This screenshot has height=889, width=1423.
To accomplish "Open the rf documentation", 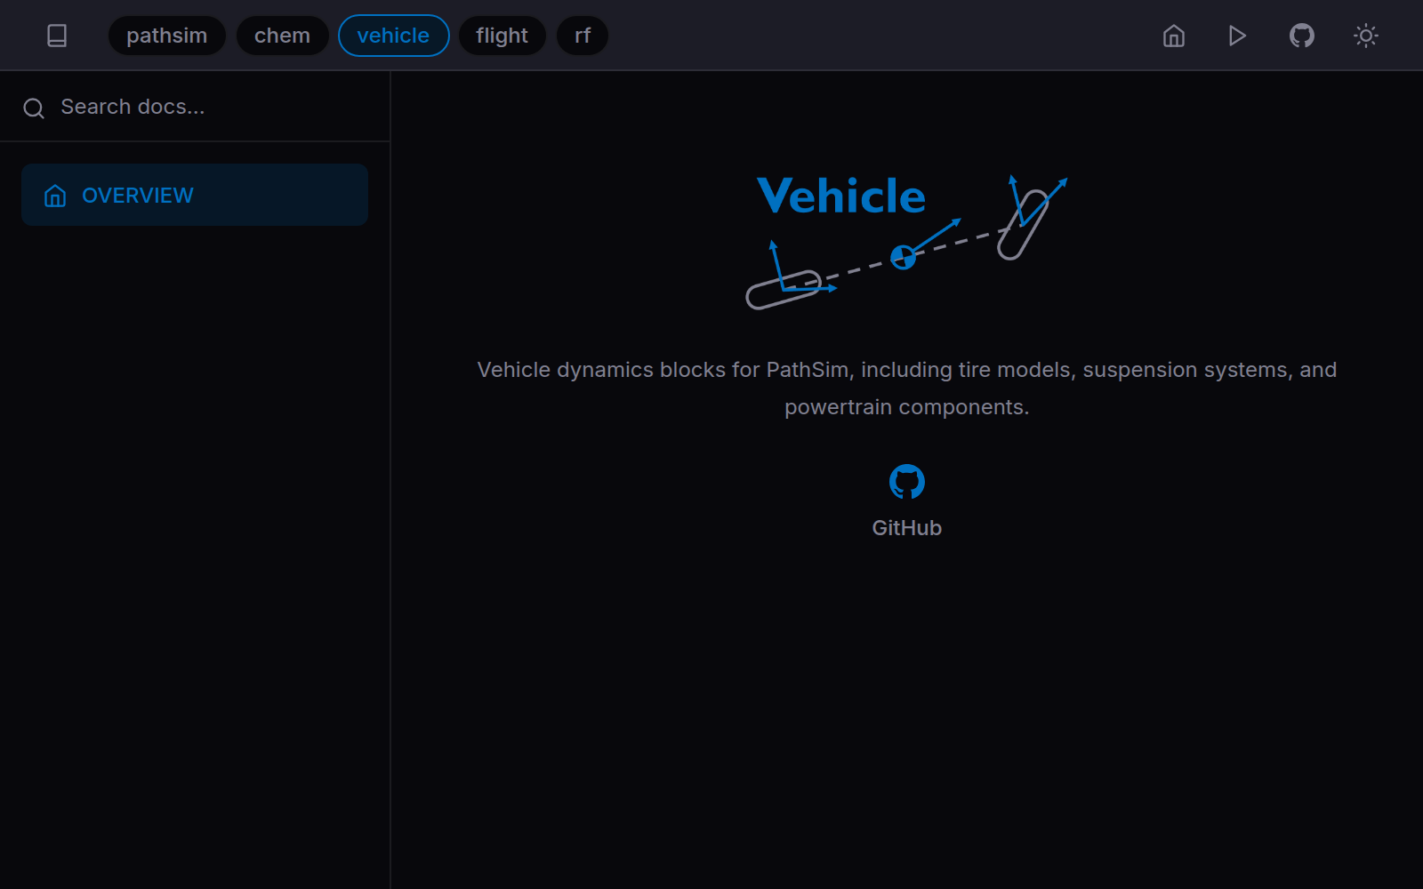I will click(582, 36).
